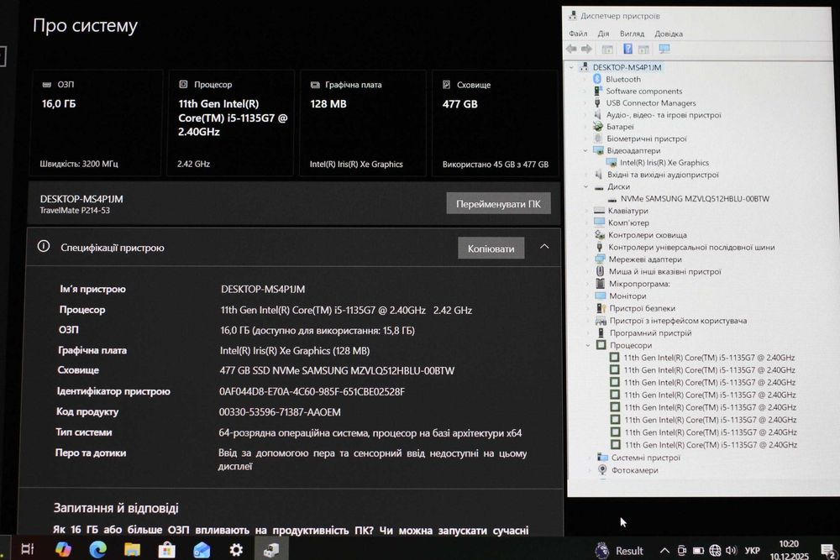The height and width of the screenshot is (560, 840).
Task: Click the Монітори monitor icon
Action: point(600,296)
